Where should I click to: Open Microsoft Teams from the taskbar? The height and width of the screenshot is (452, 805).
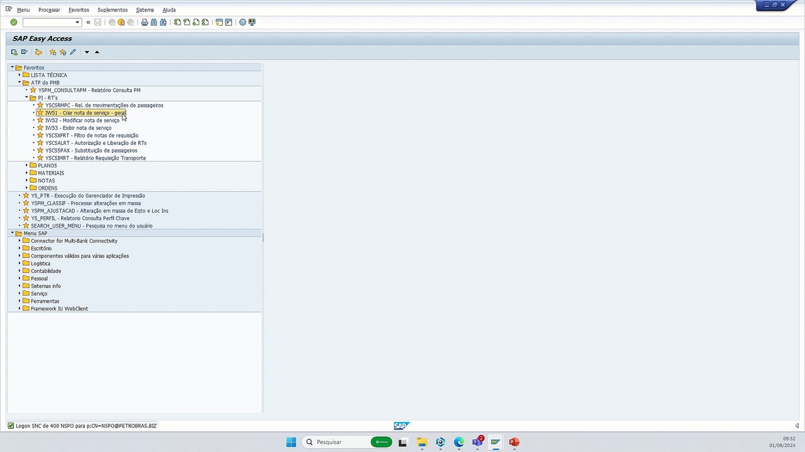coord(477,442)
